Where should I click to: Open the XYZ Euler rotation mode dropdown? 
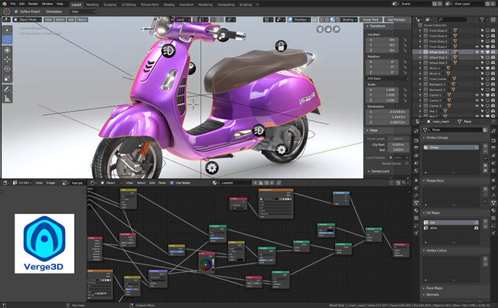(x=387, y=78)
